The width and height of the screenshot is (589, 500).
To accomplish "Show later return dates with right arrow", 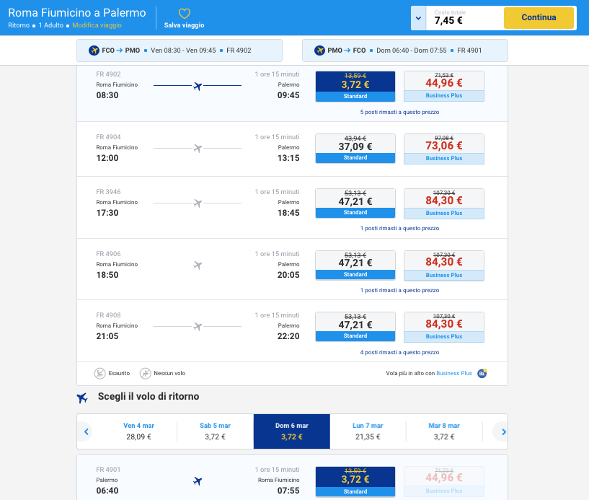I will pos(502,431).
